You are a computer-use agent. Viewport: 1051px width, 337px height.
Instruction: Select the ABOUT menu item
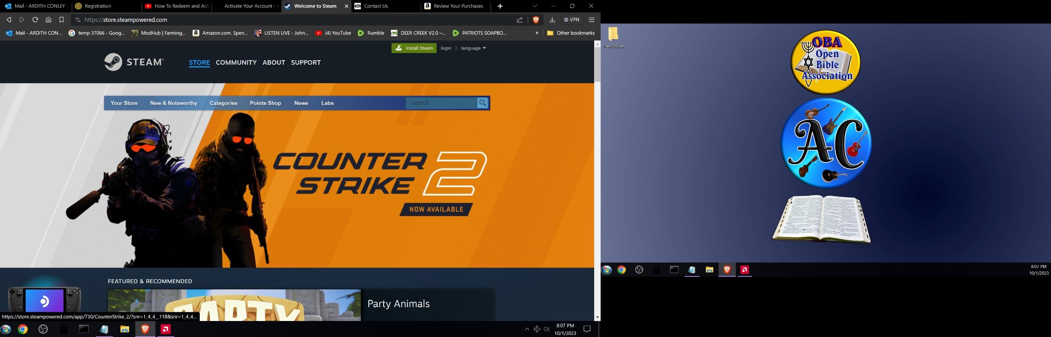click(274, 62)
